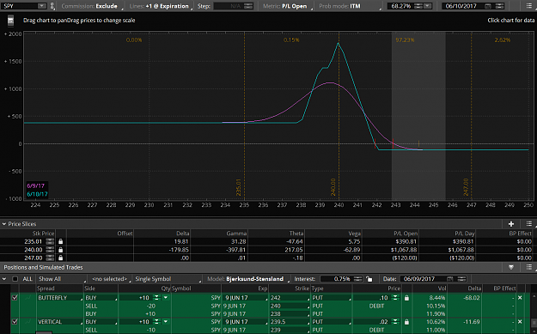Collapse the Price Slices section
Screen dimensions: 537x334
point(4,224)
